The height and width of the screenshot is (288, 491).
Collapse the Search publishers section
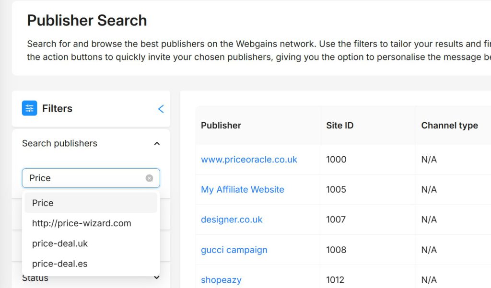point(157,144)
